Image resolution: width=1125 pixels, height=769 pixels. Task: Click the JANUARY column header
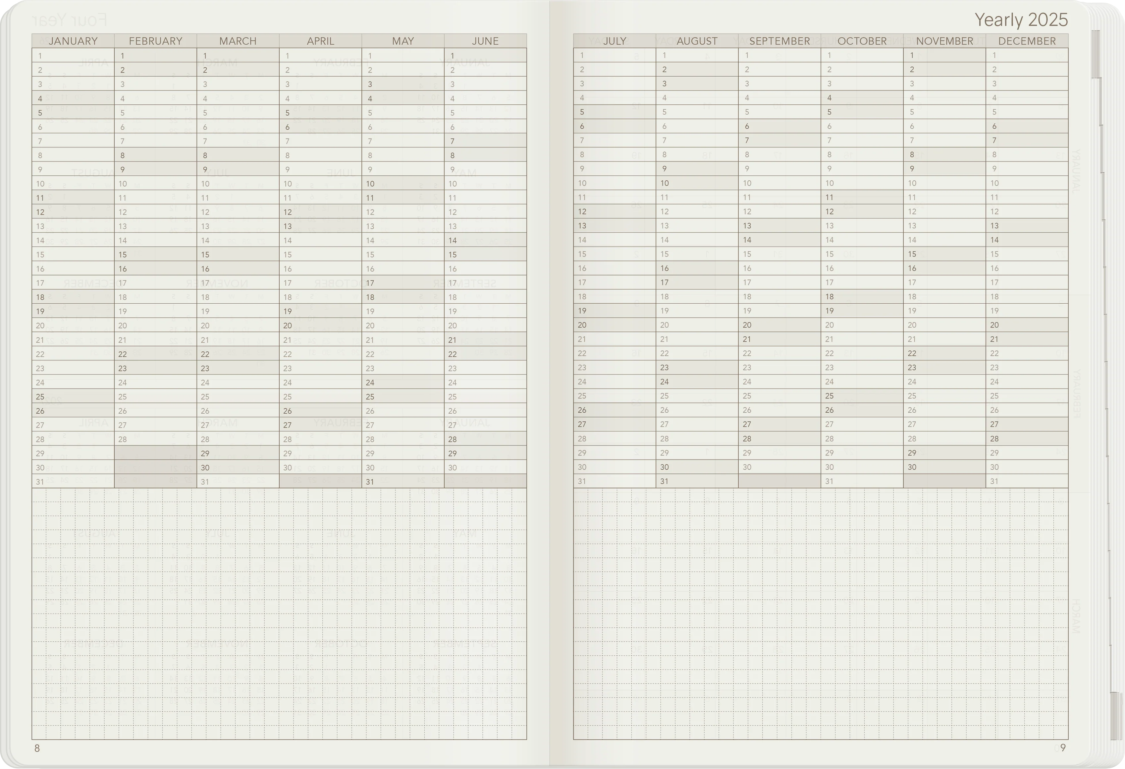tap(73, 41)
